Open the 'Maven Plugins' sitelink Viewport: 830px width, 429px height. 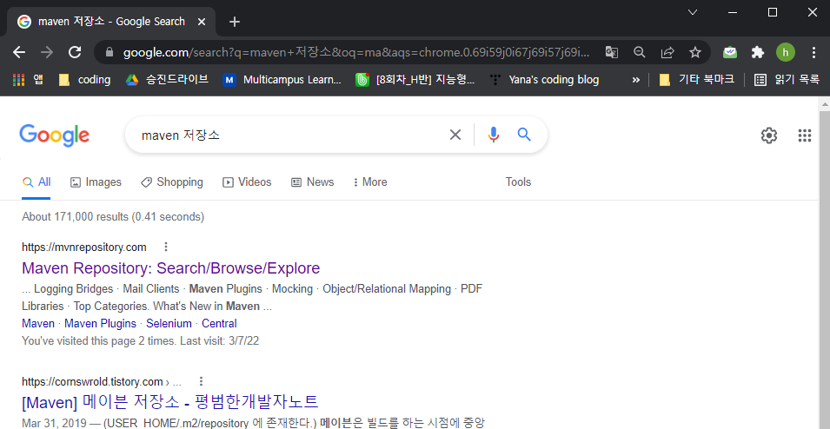point(100,323)
